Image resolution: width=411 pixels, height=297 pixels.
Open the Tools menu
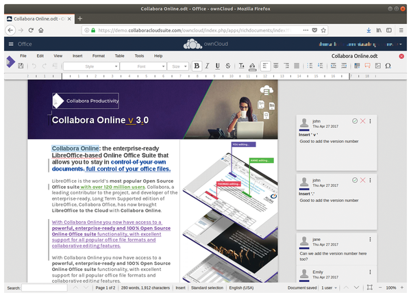pos(139,56)
